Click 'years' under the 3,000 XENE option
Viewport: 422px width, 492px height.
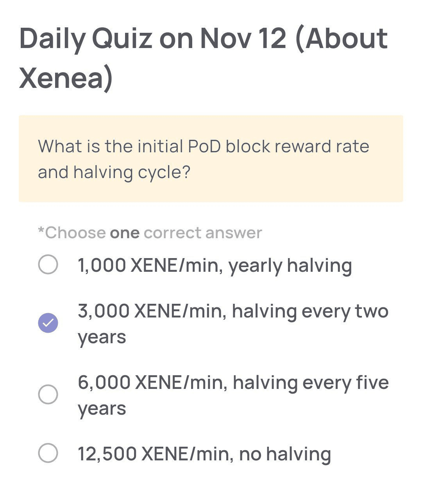[x=102, y=337]
